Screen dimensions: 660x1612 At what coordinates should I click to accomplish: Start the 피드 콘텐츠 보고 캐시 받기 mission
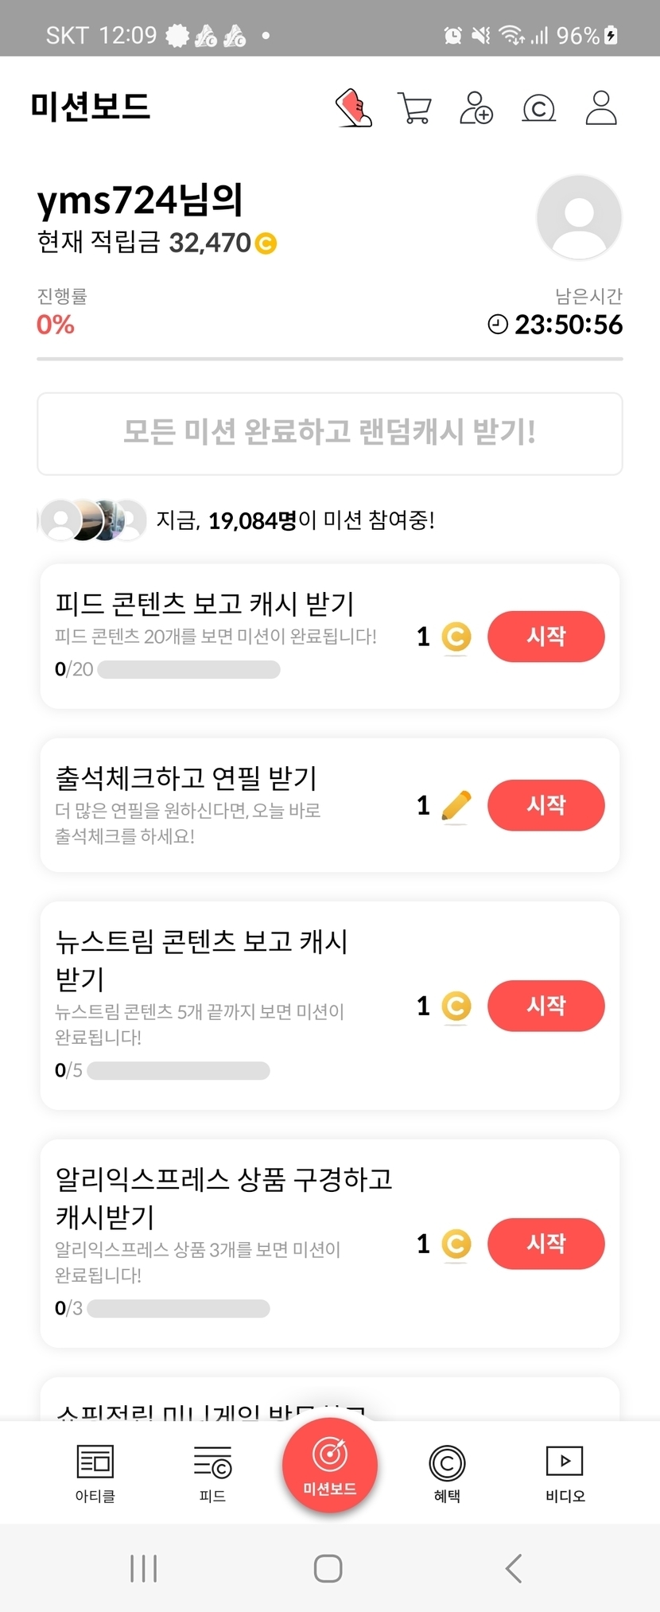tap(545, 637)
